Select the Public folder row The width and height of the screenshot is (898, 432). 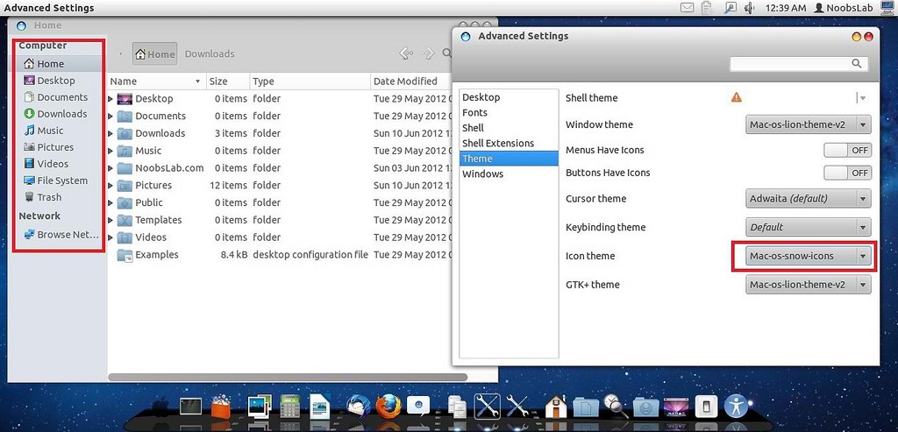pos(281,203)
